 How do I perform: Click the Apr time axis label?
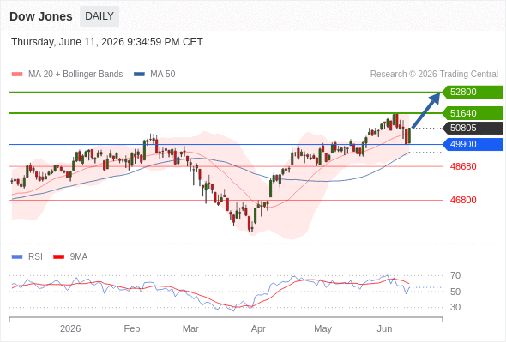click(x=258, y=328)
